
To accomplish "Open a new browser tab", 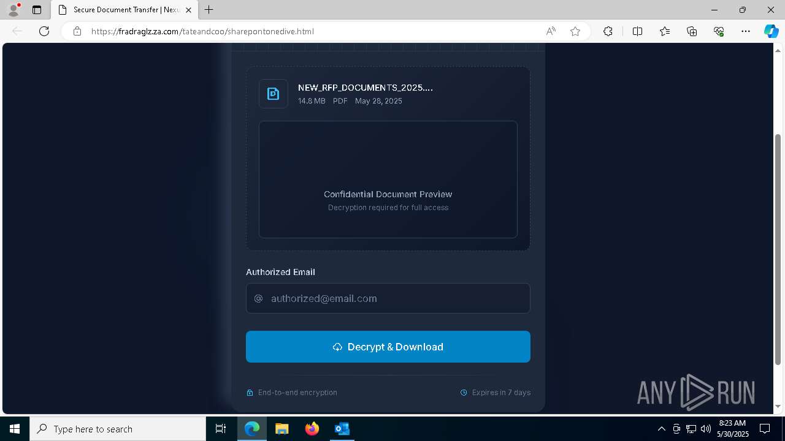I will coord(209,10).
